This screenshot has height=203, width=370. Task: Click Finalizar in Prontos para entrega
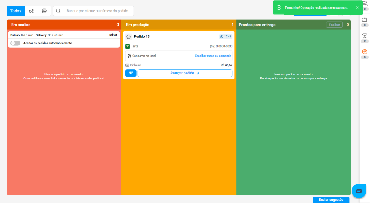(334, 25)
